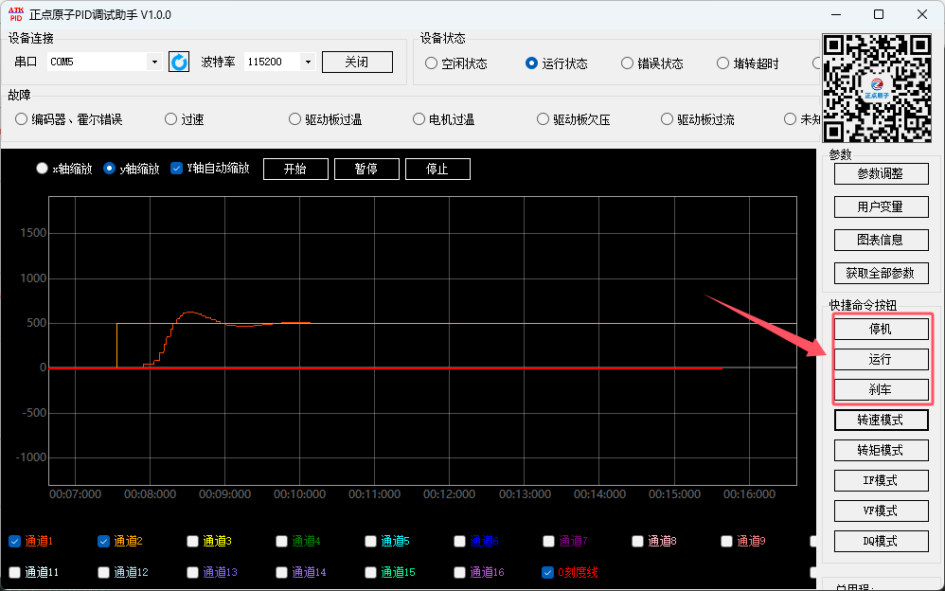Enable the 通道16 checkbox

(460, 572)
